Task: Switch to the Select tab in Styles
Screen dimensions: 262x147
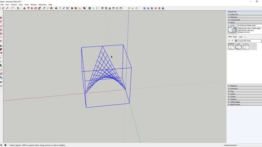Action: 230,37
